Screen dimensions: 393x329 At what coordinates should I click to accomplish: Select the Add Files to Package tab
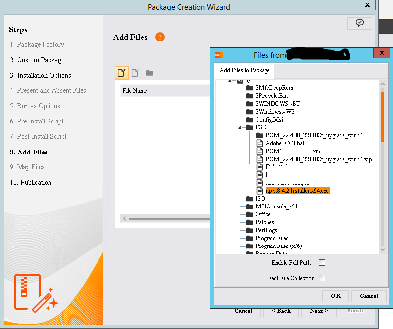pos(245,70)
